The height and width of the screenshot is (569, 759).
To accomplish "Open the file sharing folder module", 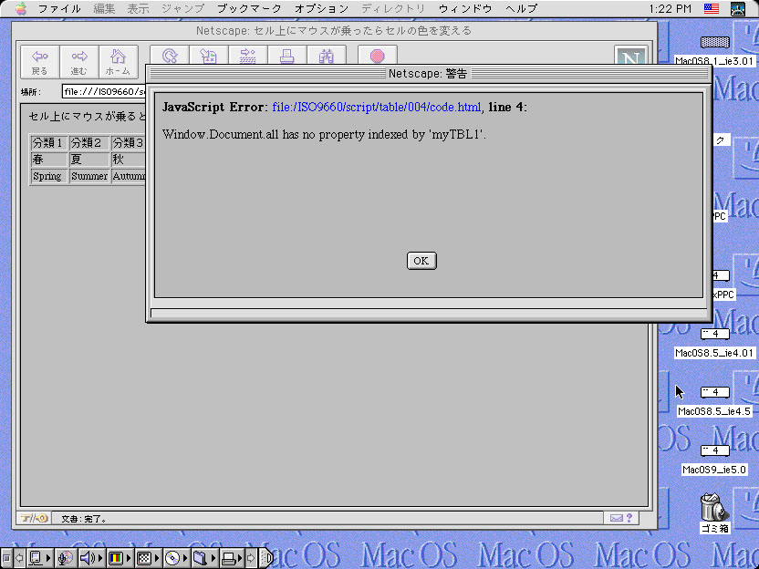I will 203,558.
